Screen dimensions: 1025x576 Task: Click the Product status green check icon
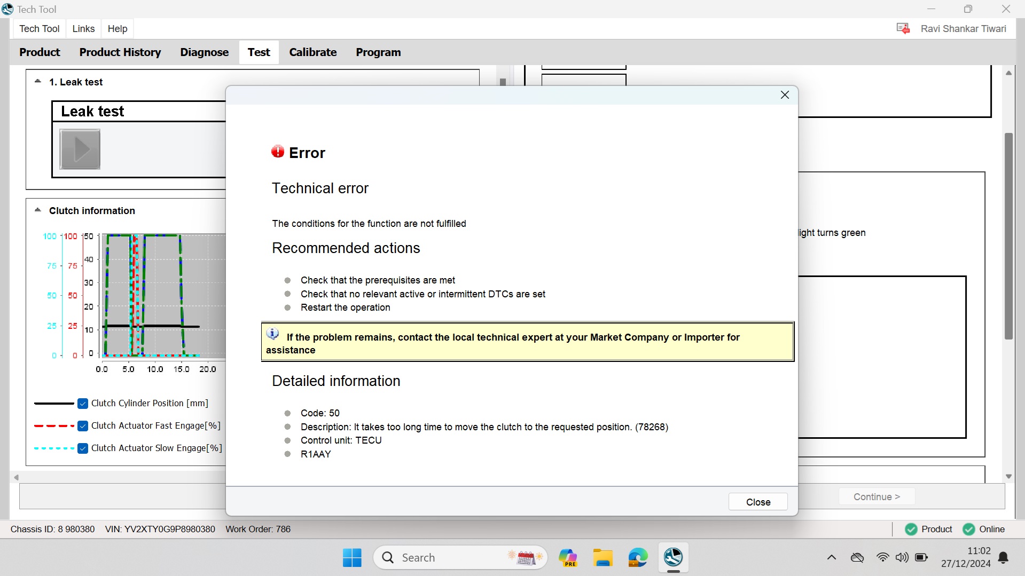pyautogui.click(x=911, y=529)
